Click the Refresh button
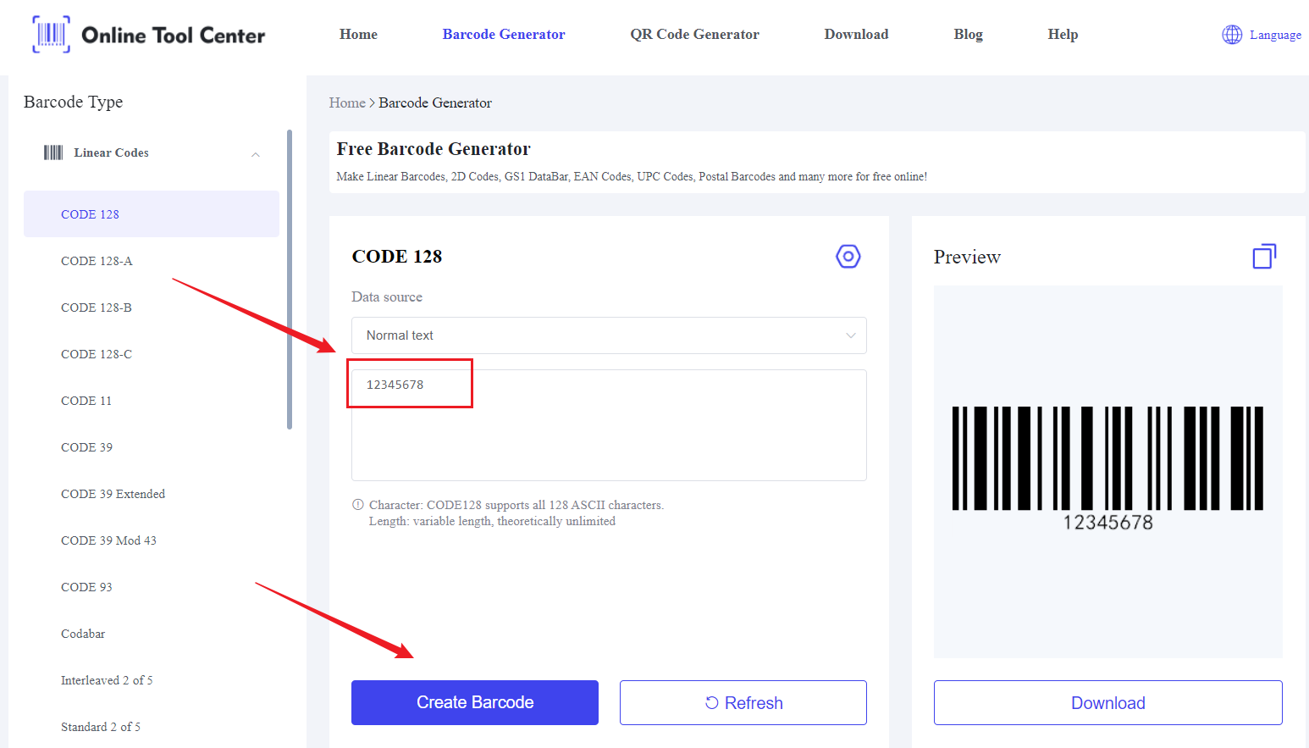The height and width of the screenshot is (748, 1309). [x=743, y=702]
